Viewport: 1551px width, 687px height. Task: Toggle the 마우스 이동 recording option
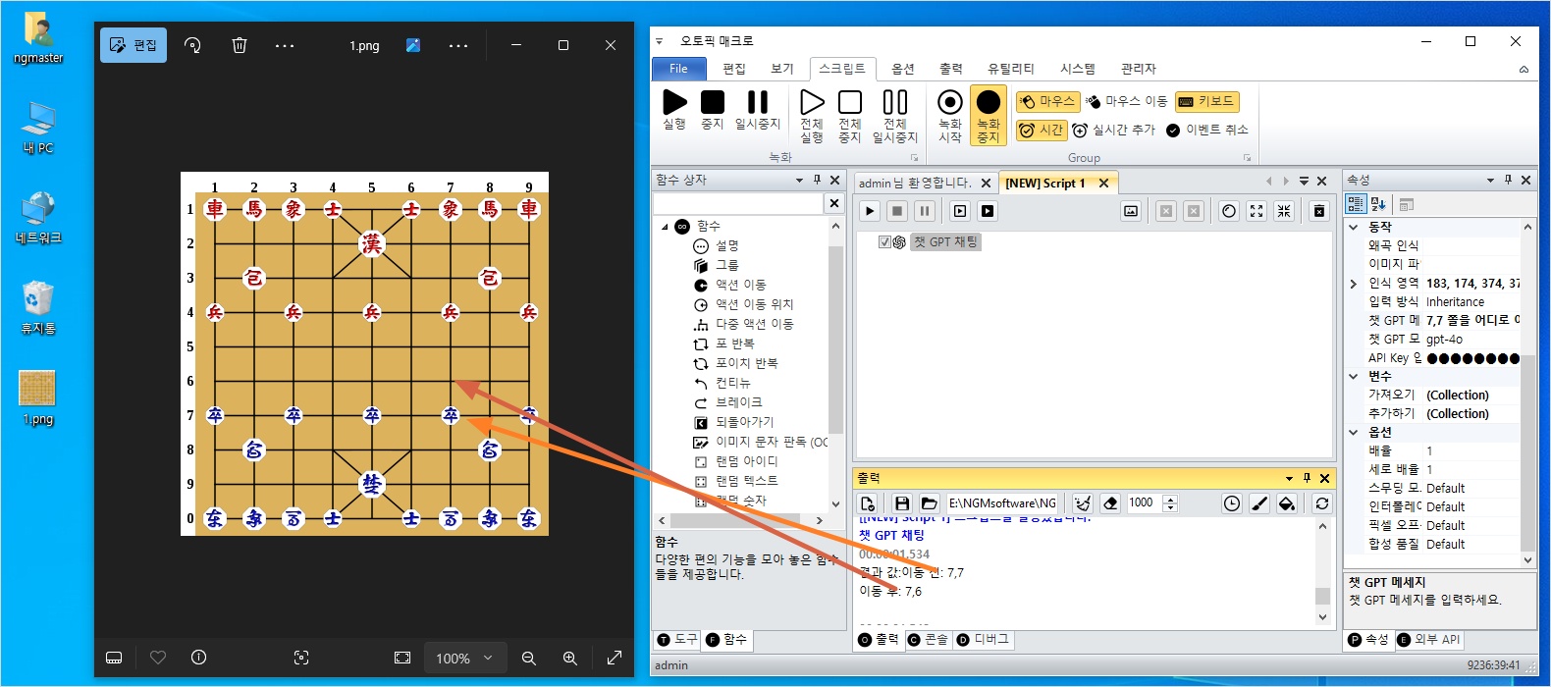coord(1127,101)
